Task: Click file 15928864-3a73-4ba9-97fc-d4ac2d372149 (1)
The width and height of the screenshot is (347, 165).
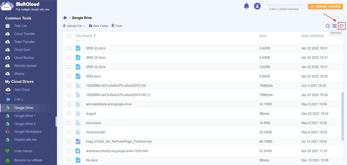Action: (x=118, y=95)
